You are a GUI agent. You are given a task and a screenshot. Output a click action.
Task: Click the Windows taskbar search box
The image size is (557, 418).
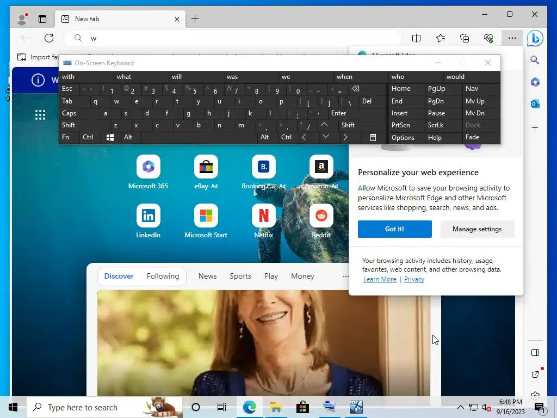click(x=105, y=407)
